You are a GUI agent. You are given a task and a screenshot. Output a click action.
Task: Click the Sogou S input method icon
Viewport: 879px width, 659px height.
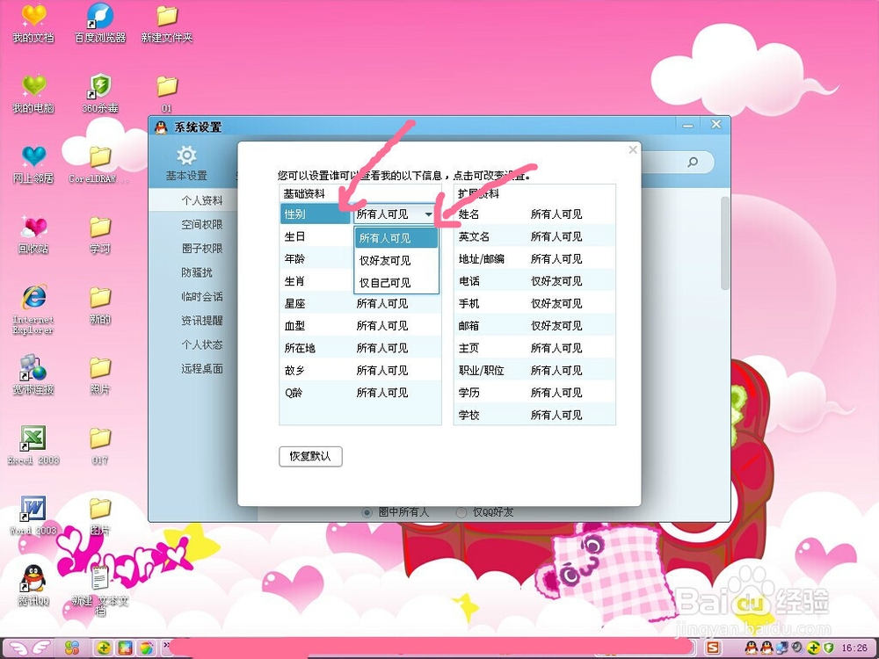point(713,648)
